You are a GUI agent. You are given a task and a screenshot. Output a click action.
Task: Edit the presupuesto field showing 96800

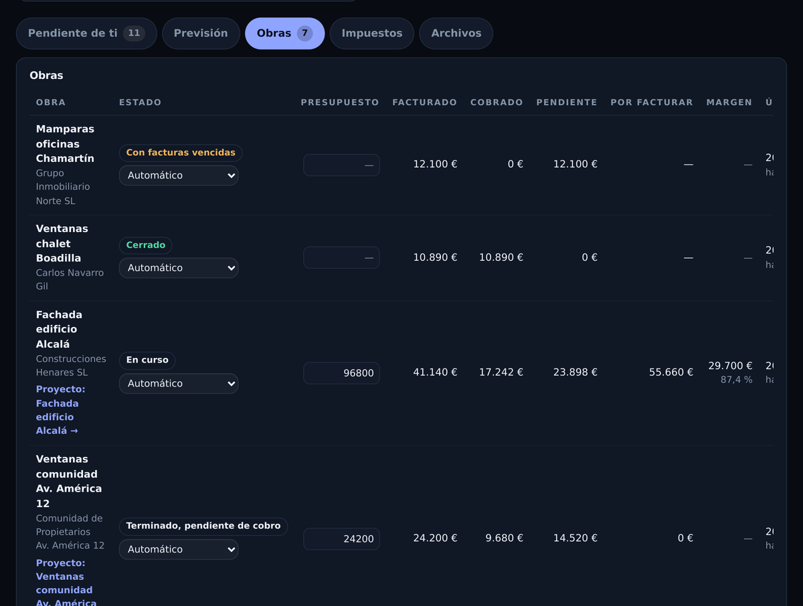341,373
